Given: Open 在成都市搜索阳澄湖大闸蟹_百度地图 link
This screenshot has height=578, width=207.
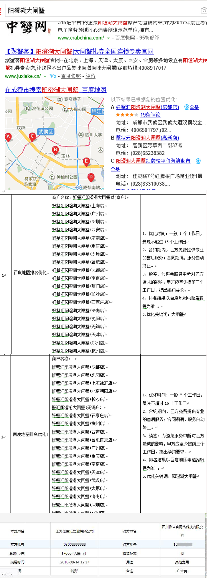Looking at the screenshot, I should click(x=56, y=90).
